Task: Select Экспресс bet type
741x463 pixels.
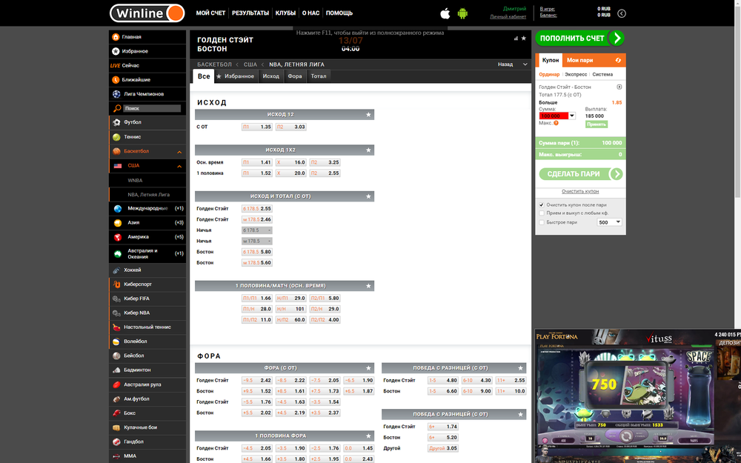Action: coord(576,74)
